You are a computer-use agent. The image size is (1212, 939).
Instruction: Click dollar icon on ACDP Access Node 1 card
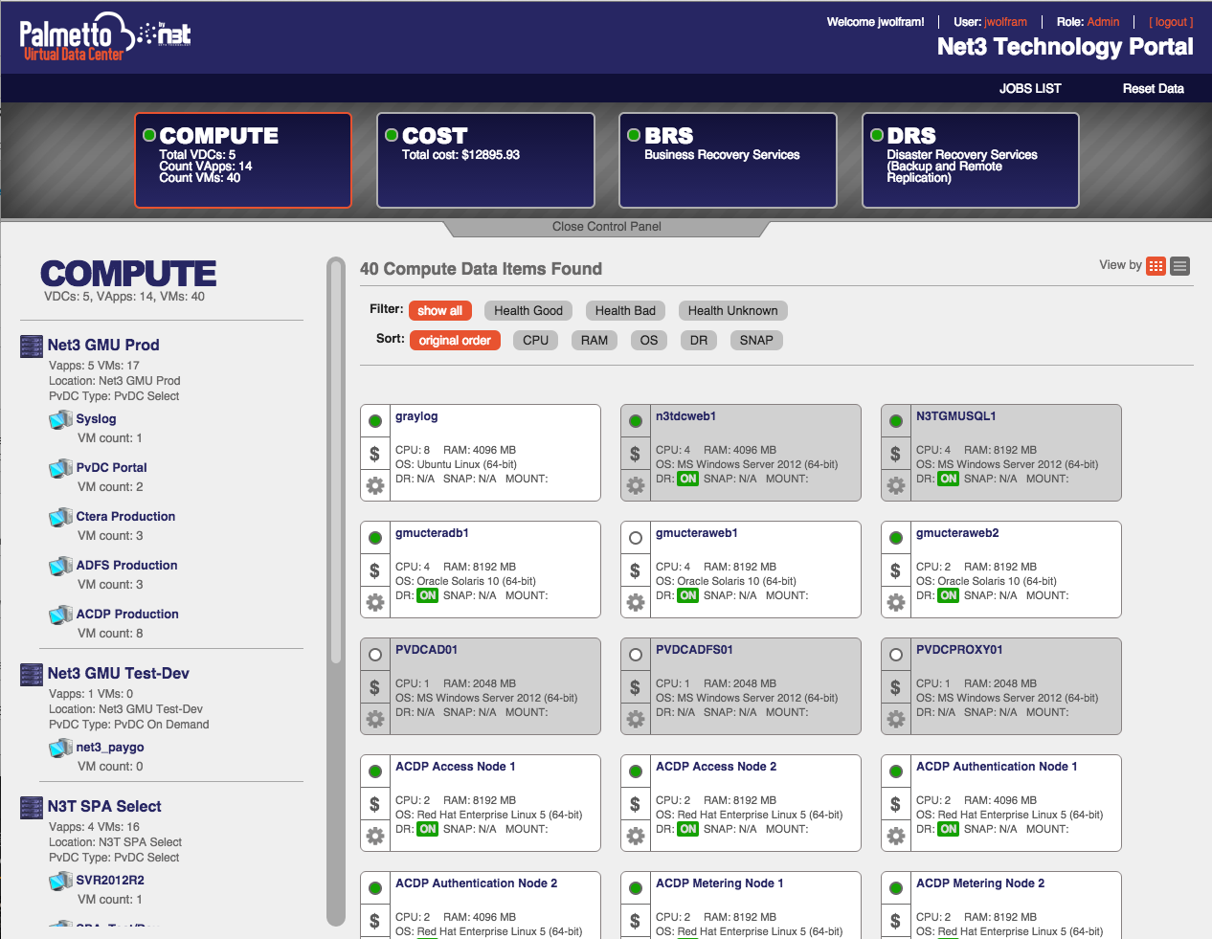[375, 804]
